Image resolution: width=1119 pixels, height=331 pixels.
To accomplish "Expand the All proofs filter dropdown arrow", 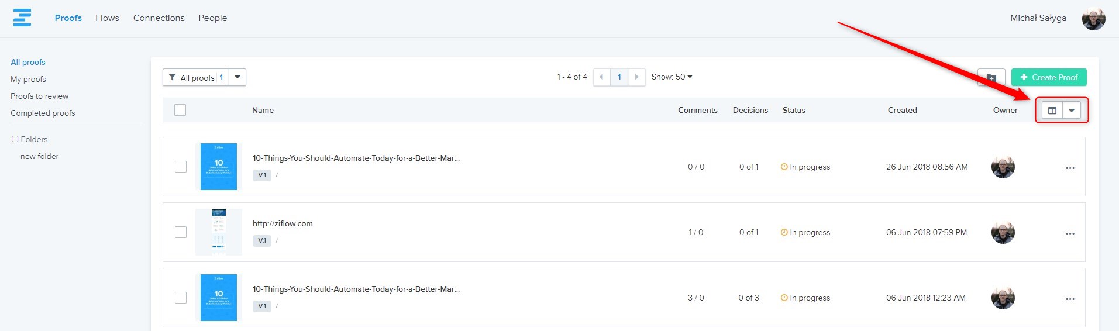I will (x=237, y=77).
